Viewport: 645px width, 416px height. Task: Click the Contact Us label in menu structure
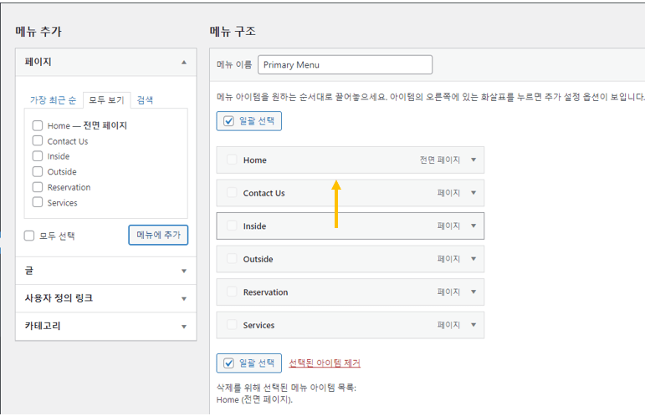click(x=264, y=193)
